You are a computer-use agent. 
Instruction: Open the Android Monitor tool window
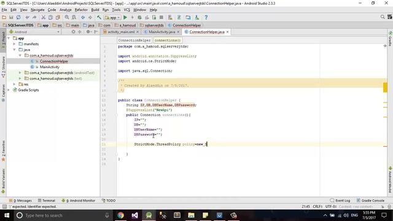(79, 201)
